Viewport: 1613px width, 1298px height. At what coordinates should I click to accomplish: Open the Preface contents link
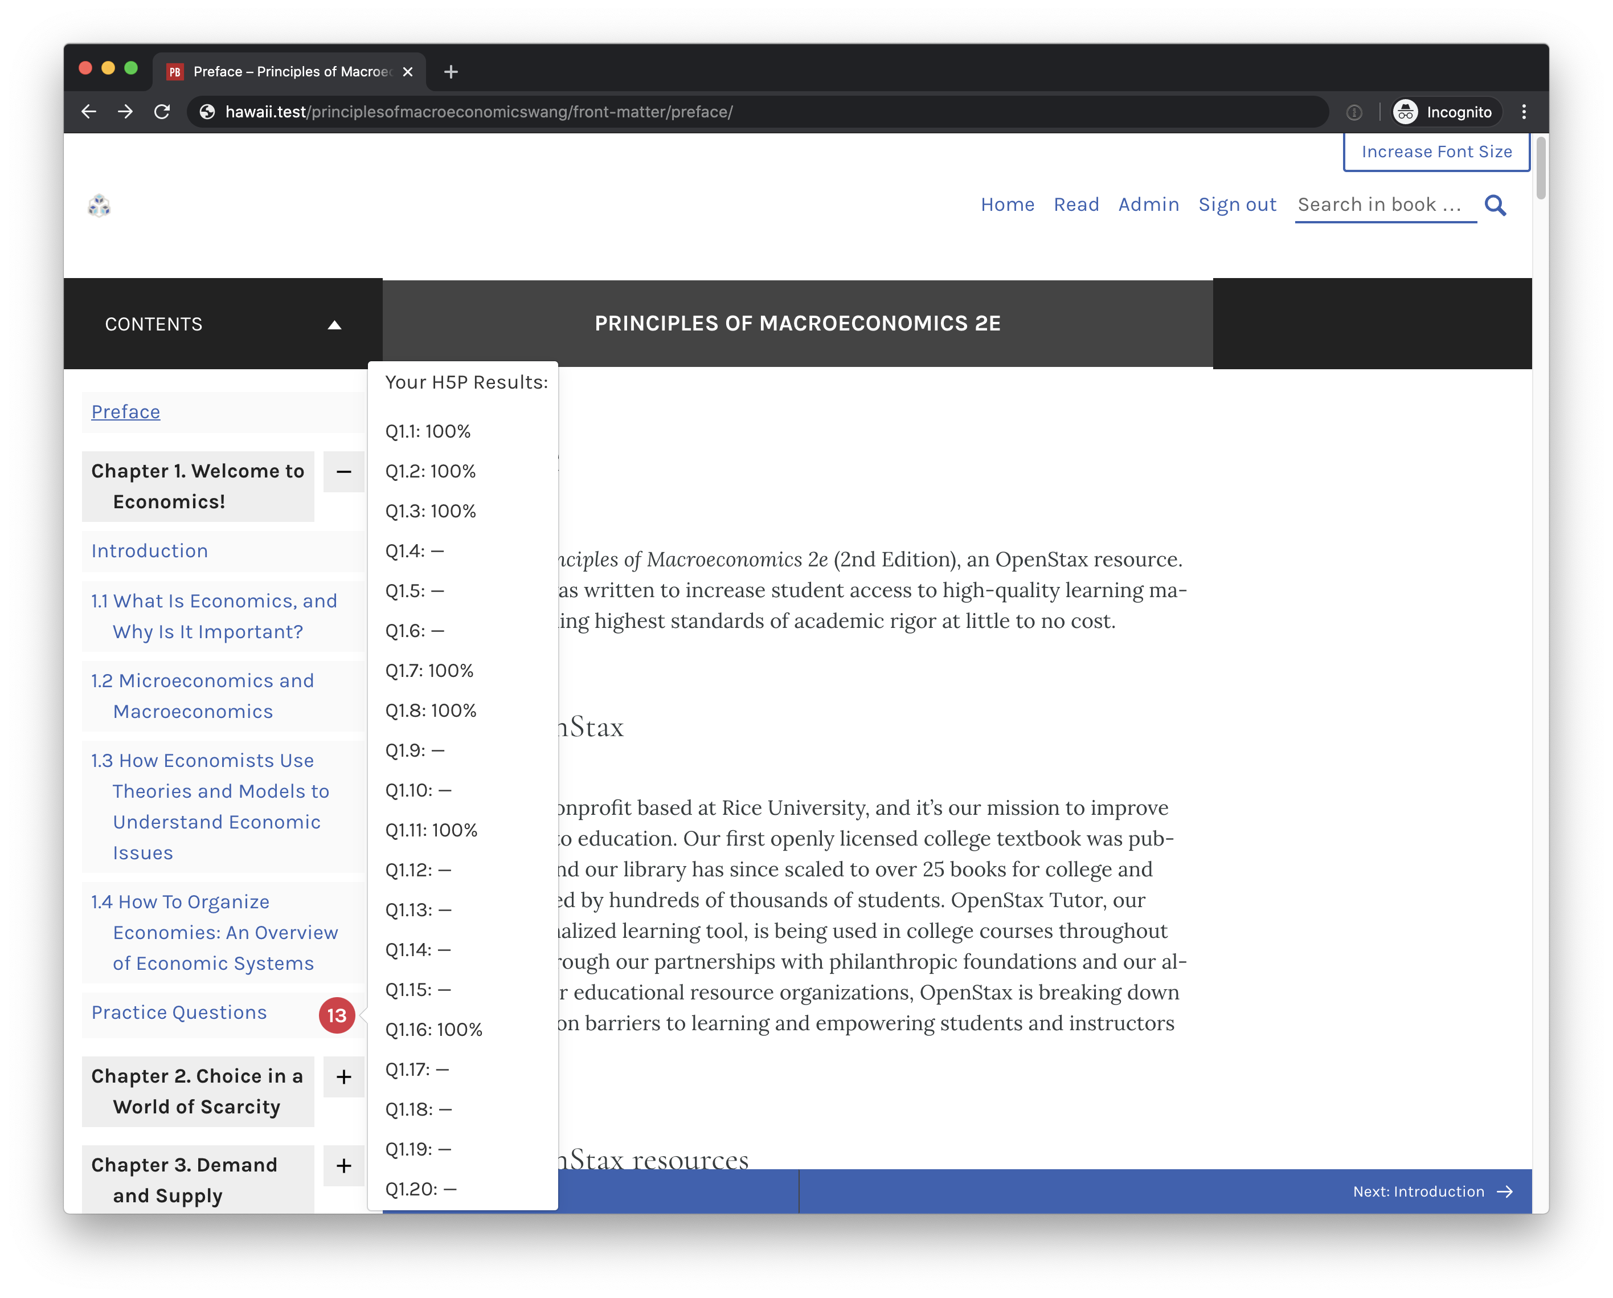[x=126, y=412]
